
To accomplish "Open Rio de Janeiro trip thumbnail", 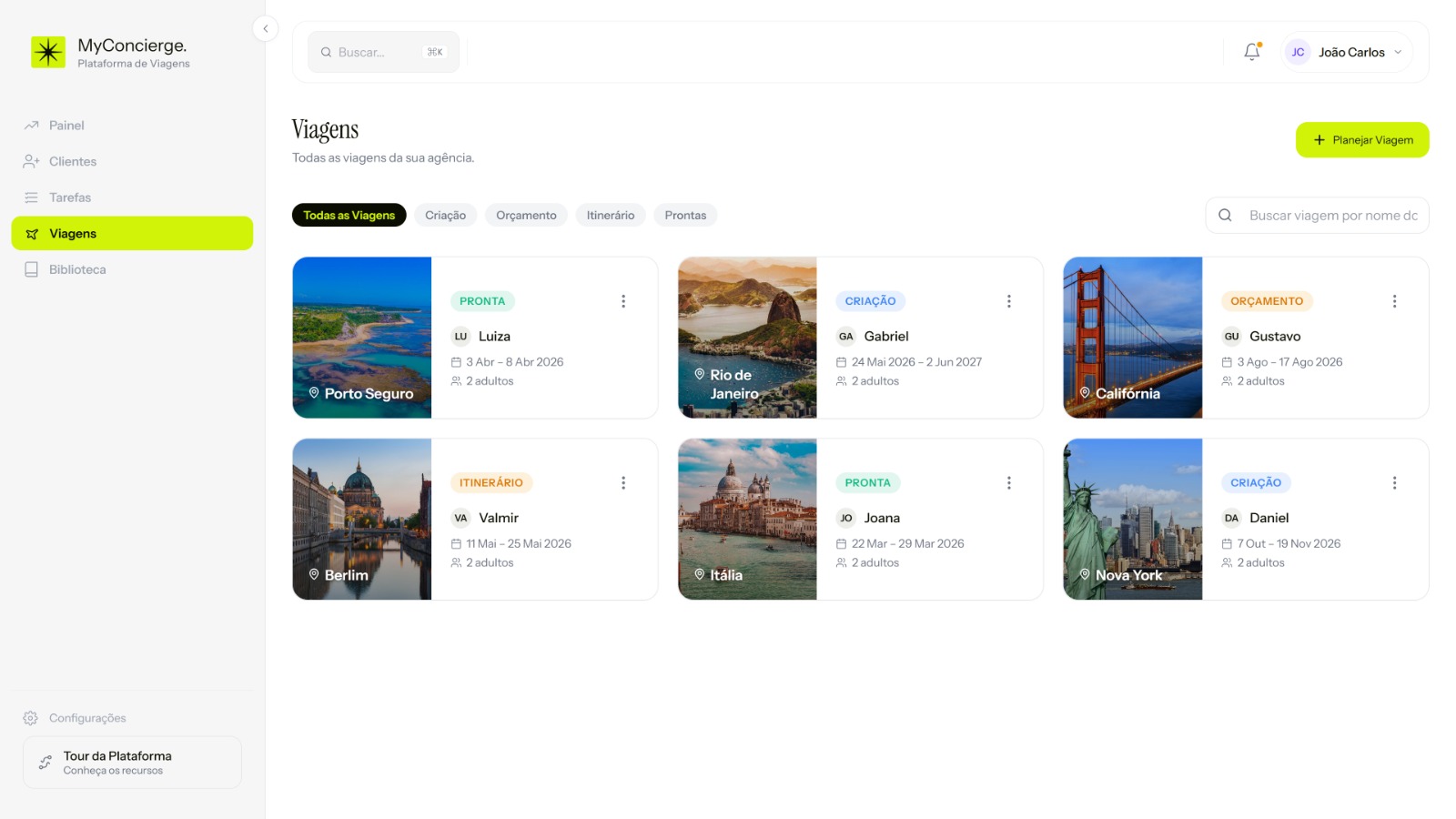I will (747, 338).
